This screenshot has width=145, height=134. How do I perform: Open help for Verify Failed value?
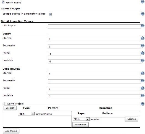143,53
